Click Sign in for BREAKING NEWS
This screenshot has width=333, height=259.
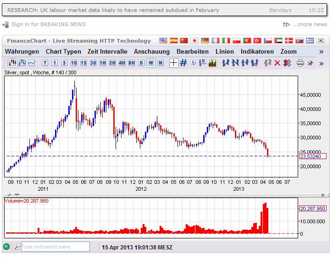49,24
